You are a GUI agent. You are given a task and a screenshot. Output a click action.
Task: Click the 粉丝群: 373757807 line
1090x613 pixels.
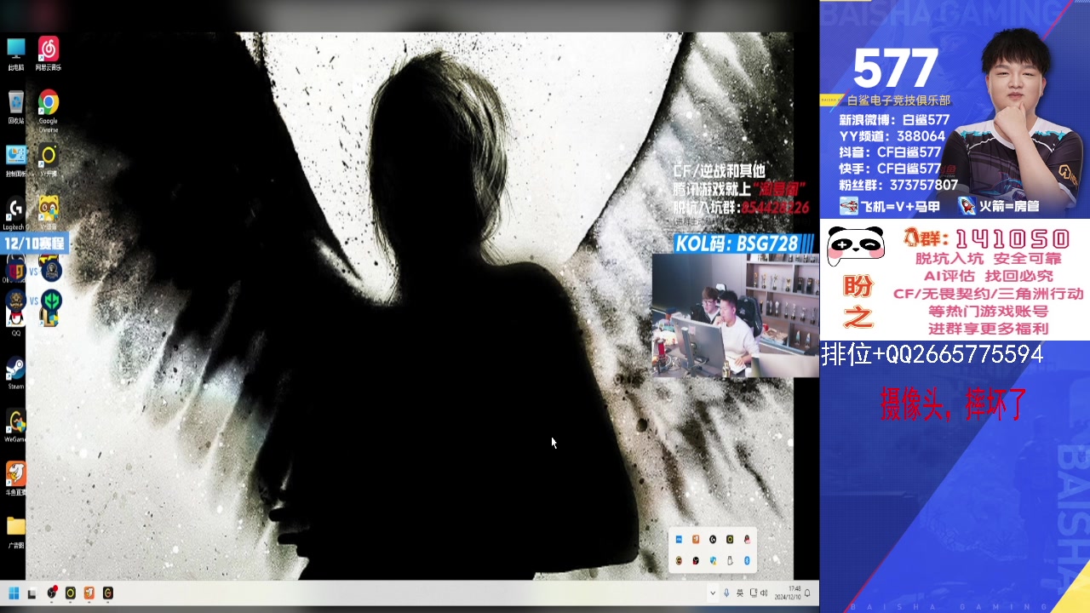[898, 186]
